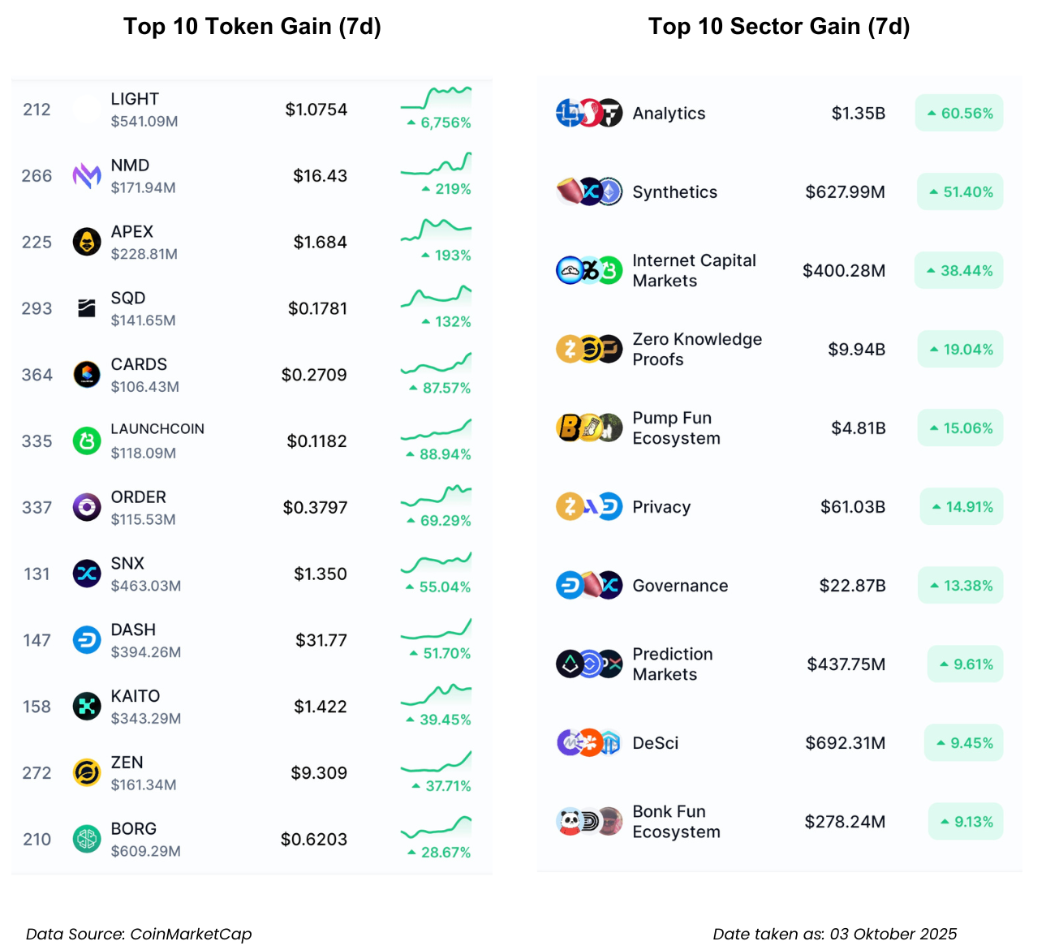Click the yellow ZEN logo icon
Screen dimensions: 1046x950
pos(87,773)
